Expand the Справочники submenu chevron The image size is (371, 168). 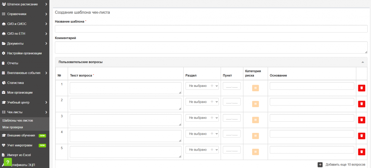coord(46,14)
